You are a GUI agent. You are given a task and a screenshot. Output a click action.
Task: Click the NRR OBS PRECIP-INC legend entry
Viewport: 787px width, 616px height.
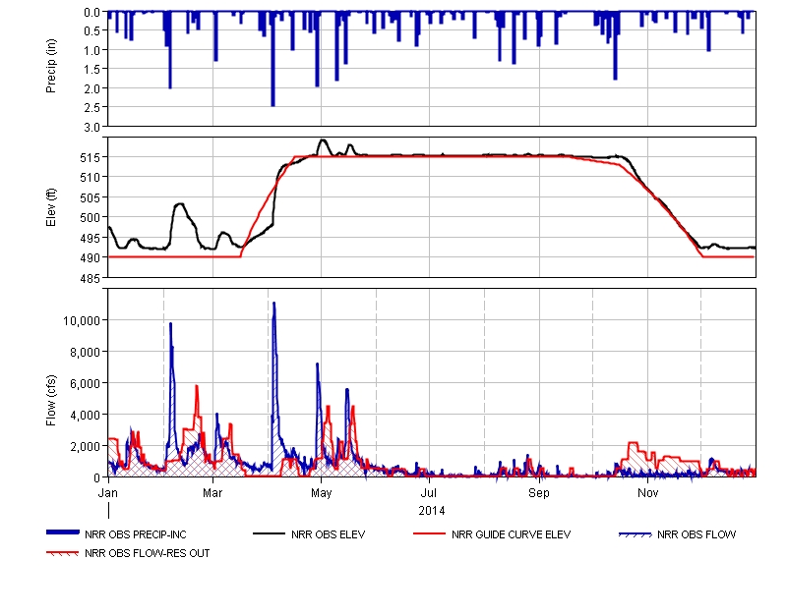point(116,534)
